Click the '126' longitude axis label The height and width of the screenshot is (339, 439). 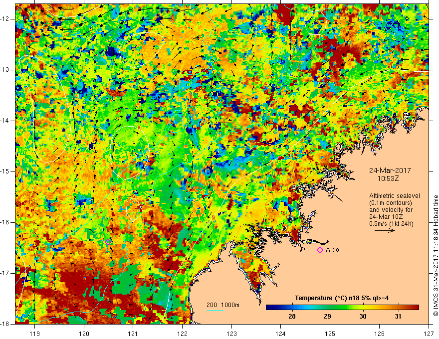pyautogui.click(x=379, y=334)
